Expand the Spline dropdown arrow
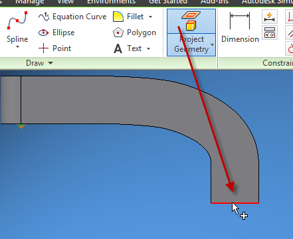 click(x=17, y=47)
